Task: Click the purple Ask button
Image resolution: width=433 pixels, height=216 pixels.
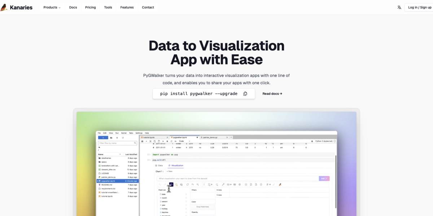Action: coord(324,179)
